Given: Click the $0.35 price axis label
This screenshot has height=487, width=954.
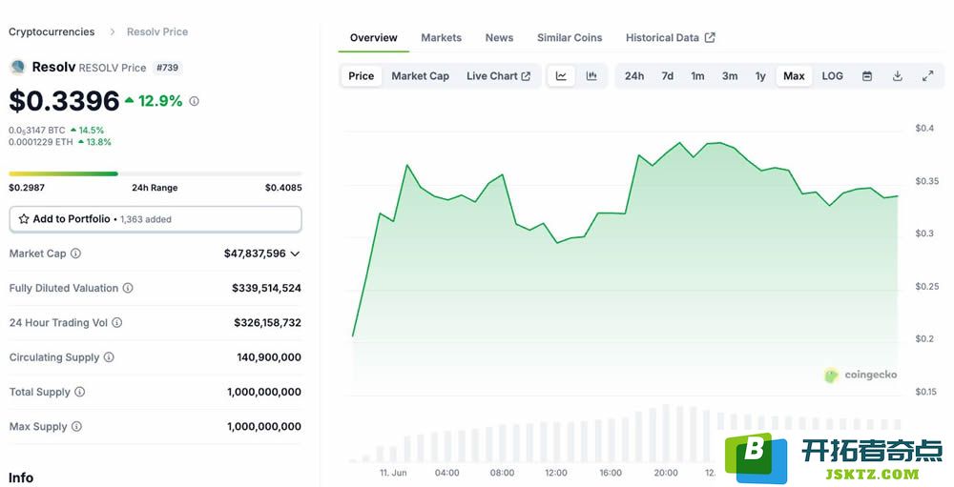Looking at the screenshot, I should point(926,181).
